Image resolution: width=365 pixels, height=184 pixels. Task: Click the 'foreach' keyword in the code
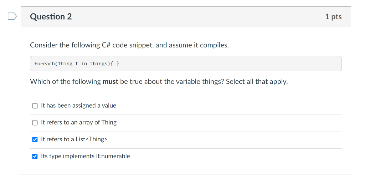pyautogui.click(x=45, y=63)
